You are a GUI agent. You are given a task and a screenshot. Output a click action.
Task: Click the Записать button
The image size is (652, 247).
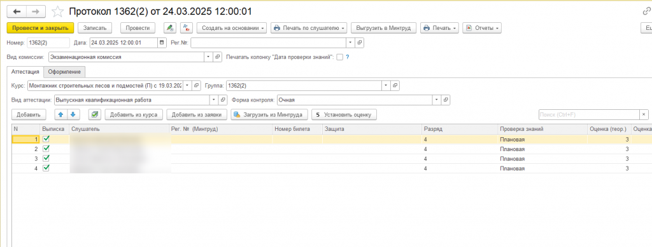95,28
